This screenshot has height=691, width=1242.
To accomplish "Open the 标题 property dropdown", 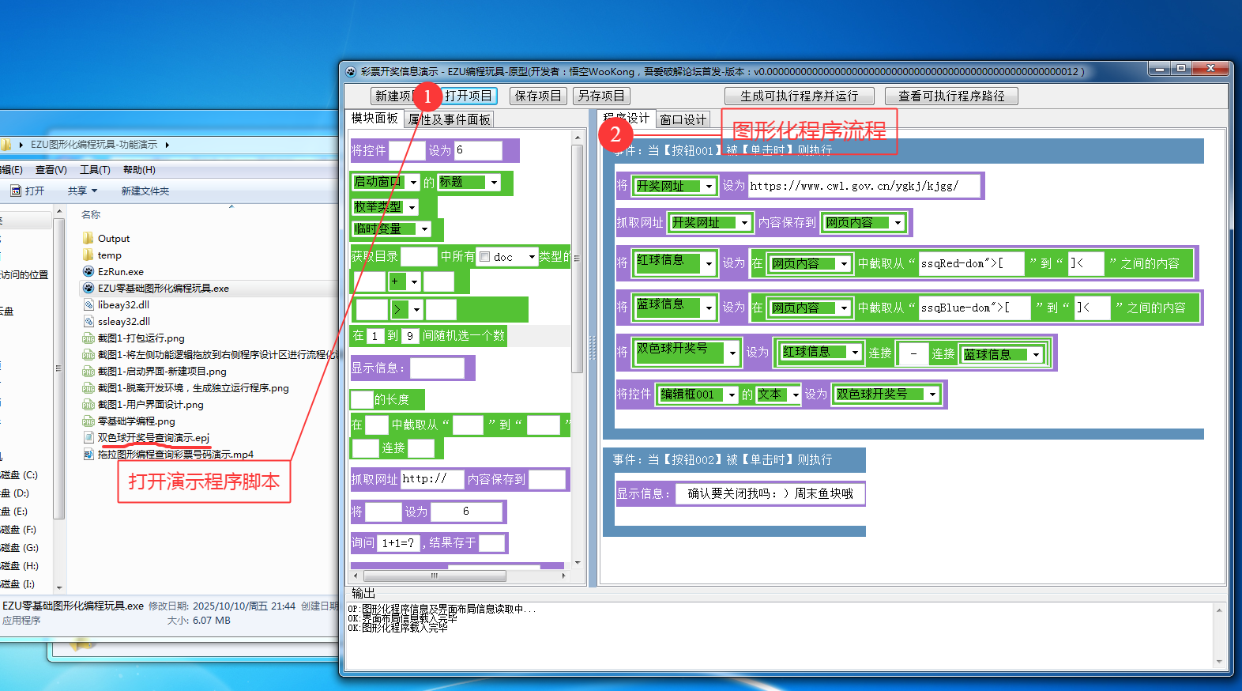I will (x=495, y=182).
